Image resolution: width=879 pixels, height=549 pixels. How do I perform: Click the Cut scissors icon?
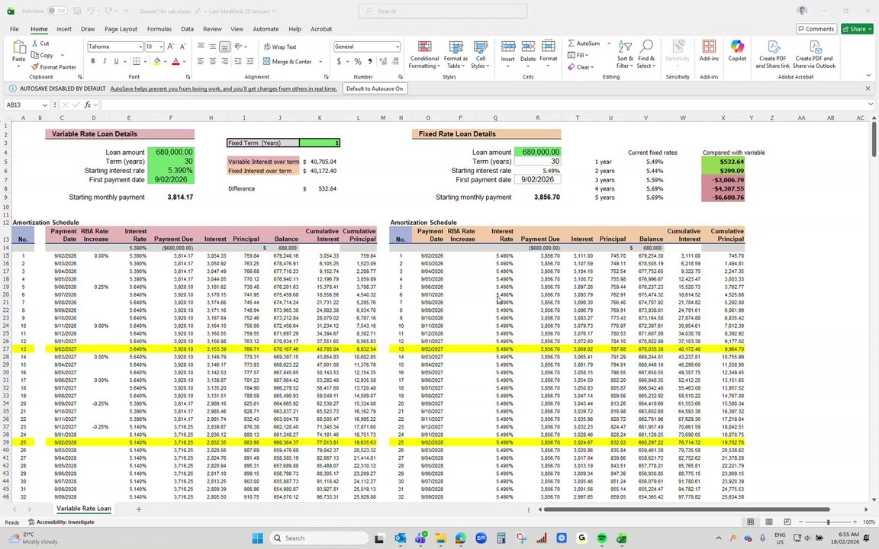35,43
